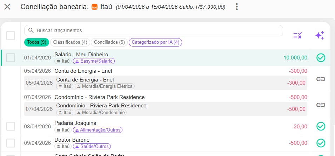The image size is (335, 156).
Task: Filter by Classificados (4)
Action: click(70, 42)
